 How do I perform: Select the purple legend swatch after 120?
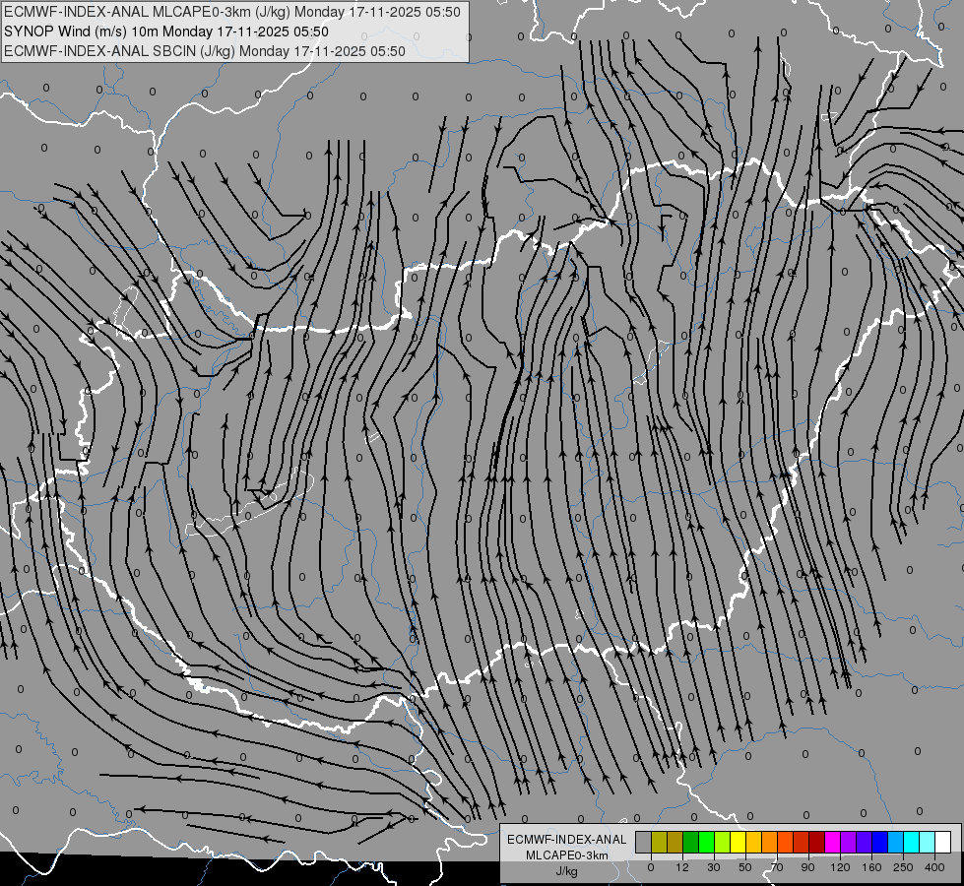tap(849, 842)
